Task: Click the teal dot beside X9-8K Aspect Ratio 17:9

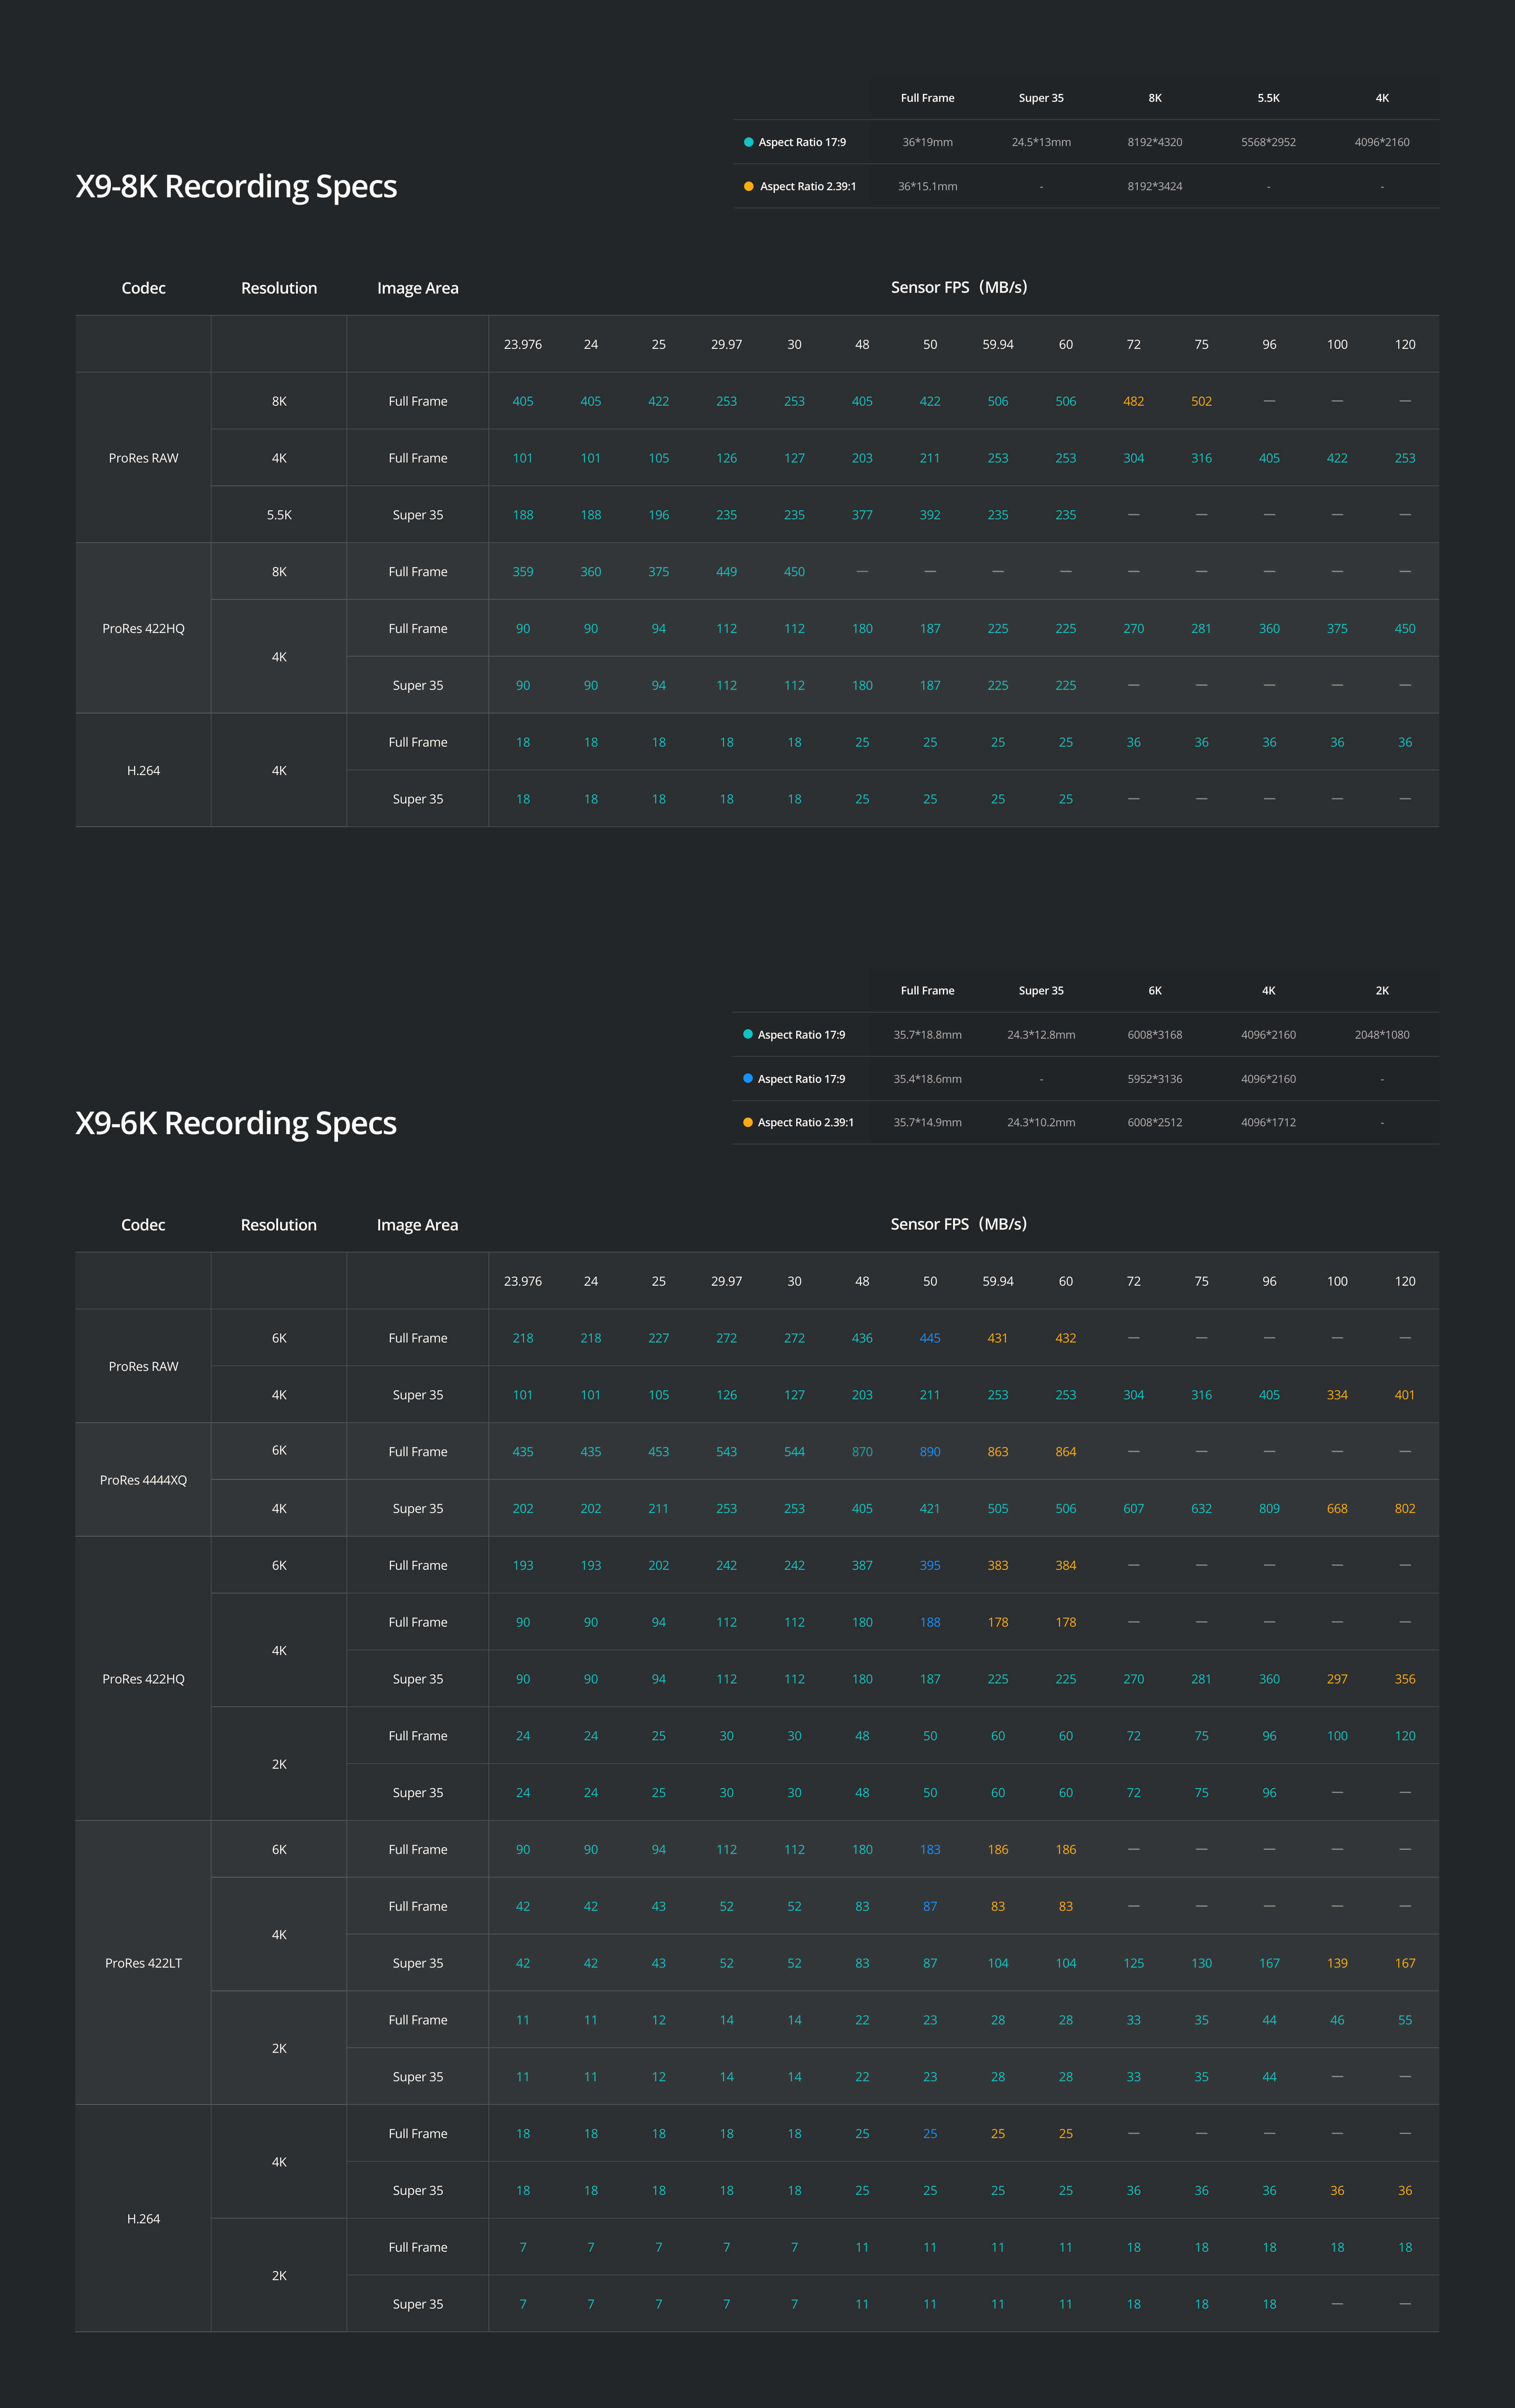Action: click(748, 142)
